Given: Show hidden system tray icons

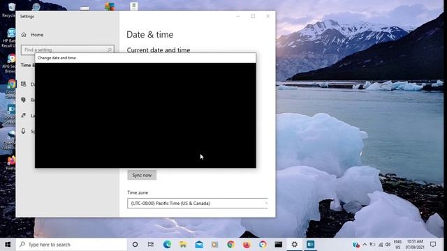Looking at the screenshot, I should 365,245.
